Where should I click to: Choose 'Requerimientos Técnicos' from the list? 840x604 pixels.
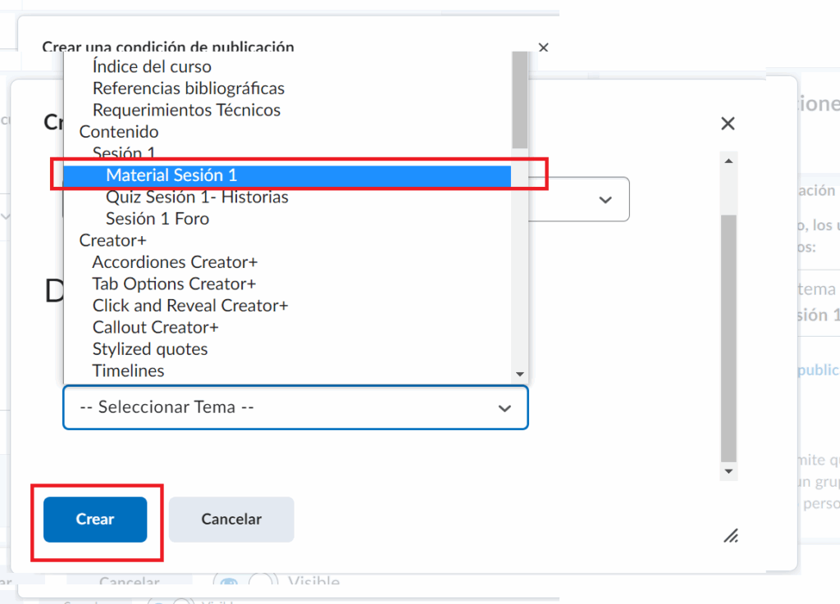pyautogui.click(x=186, y=110)
